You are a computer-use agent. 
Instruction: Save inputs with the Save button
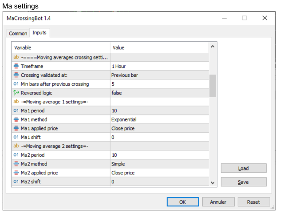point(244,182)
